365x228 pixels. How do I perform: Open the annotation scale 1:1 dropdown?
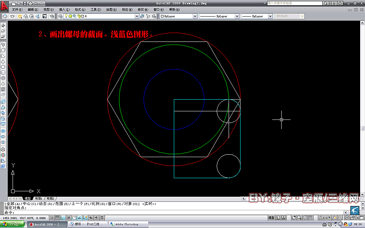click(325, 218)
